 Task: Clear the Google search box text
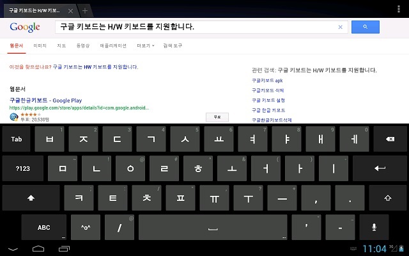point(340,27)
